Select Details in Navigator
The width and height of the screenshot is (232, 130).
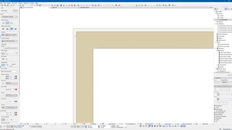pos(220,38)
